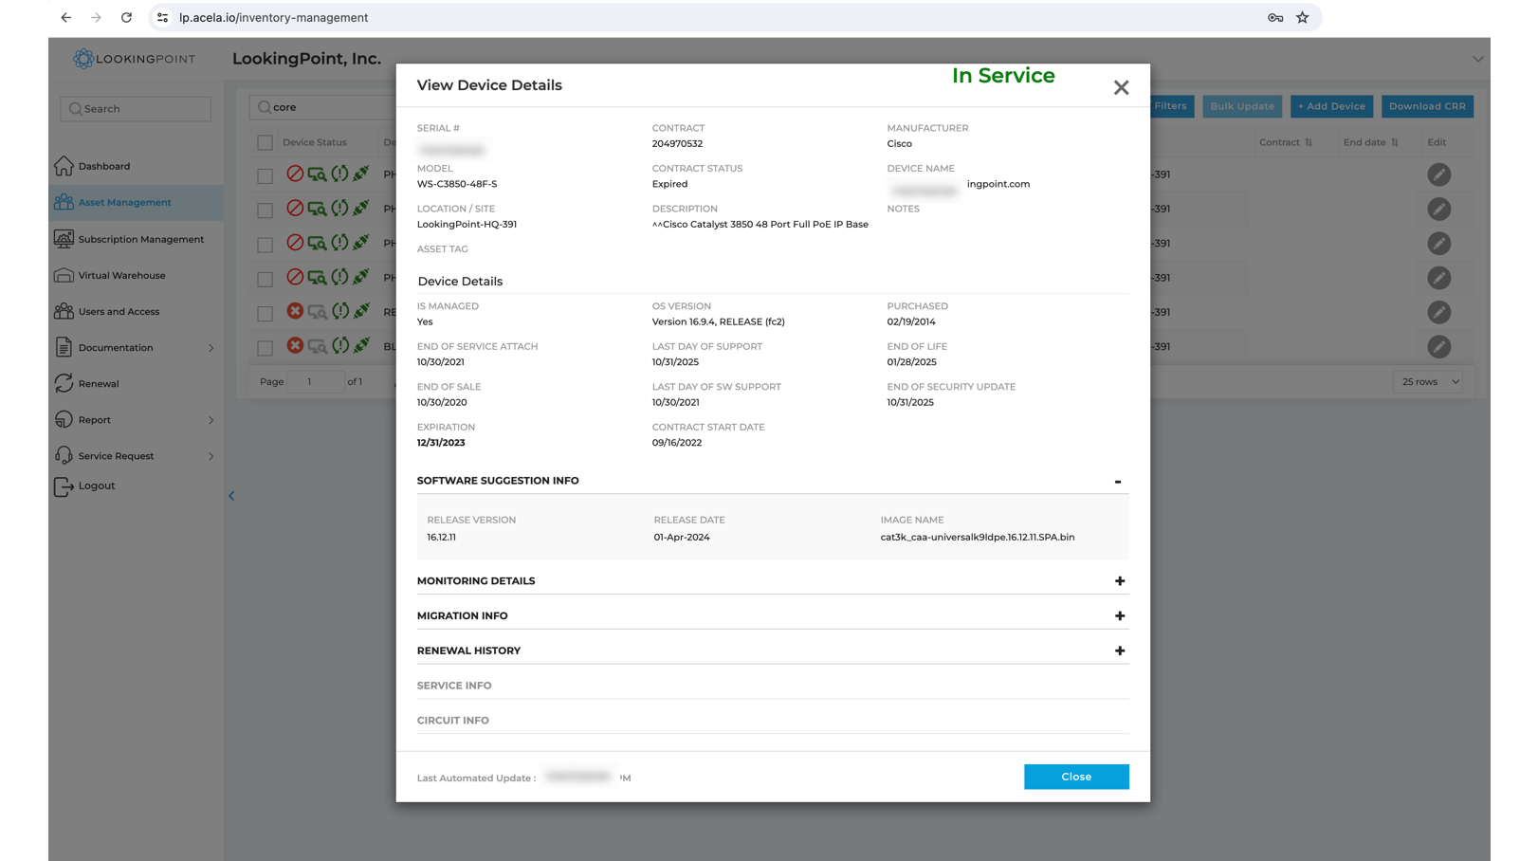Click the Users and Access icon
The height and width of the screenshot is (861, 1538).
tap(64, 311)
